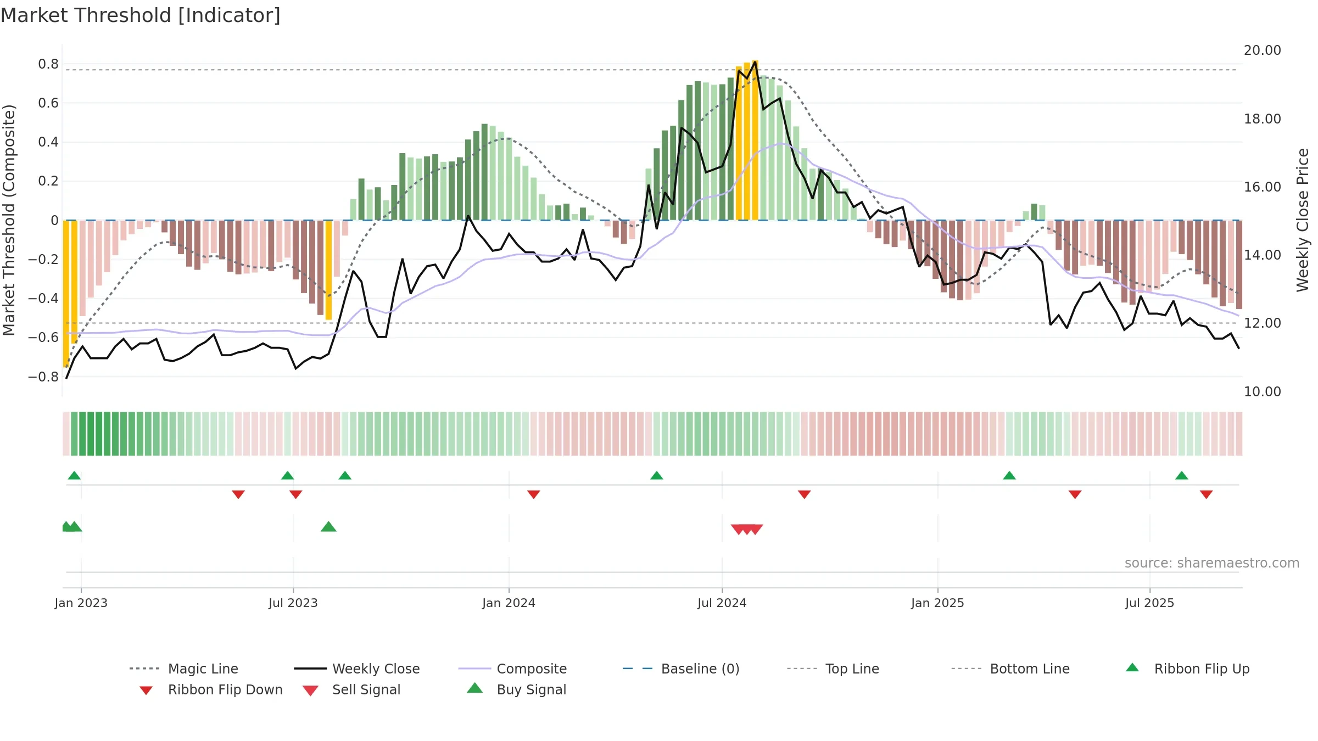Click the yellow bar at the start of 2023
The image size is (1318, 741).
tap(66, 294)
